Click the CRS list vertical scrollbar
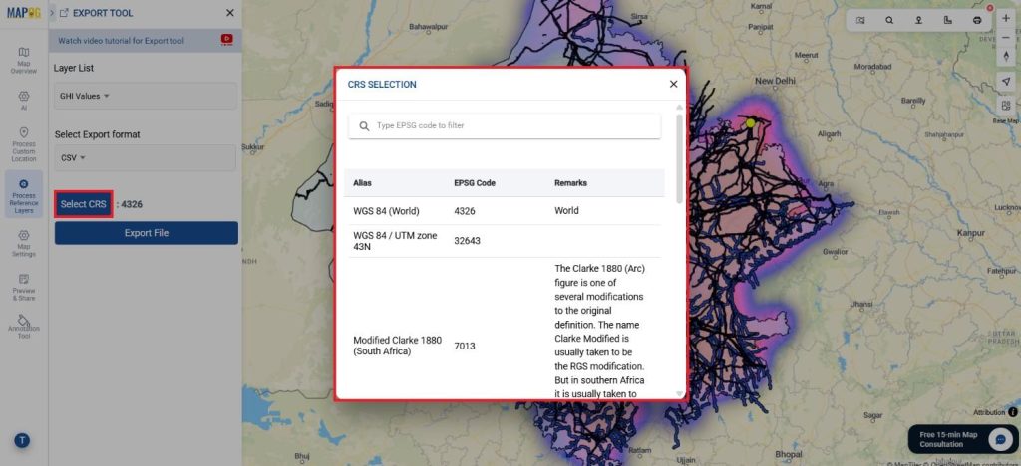Viewport: 1021px width, 466px height. 679,158
